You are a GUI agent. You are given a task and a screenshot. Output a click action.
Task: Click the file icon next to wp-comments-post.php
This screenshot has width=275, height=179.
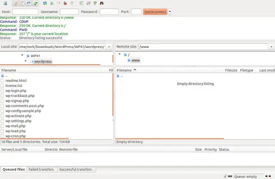tap(2, 106)
